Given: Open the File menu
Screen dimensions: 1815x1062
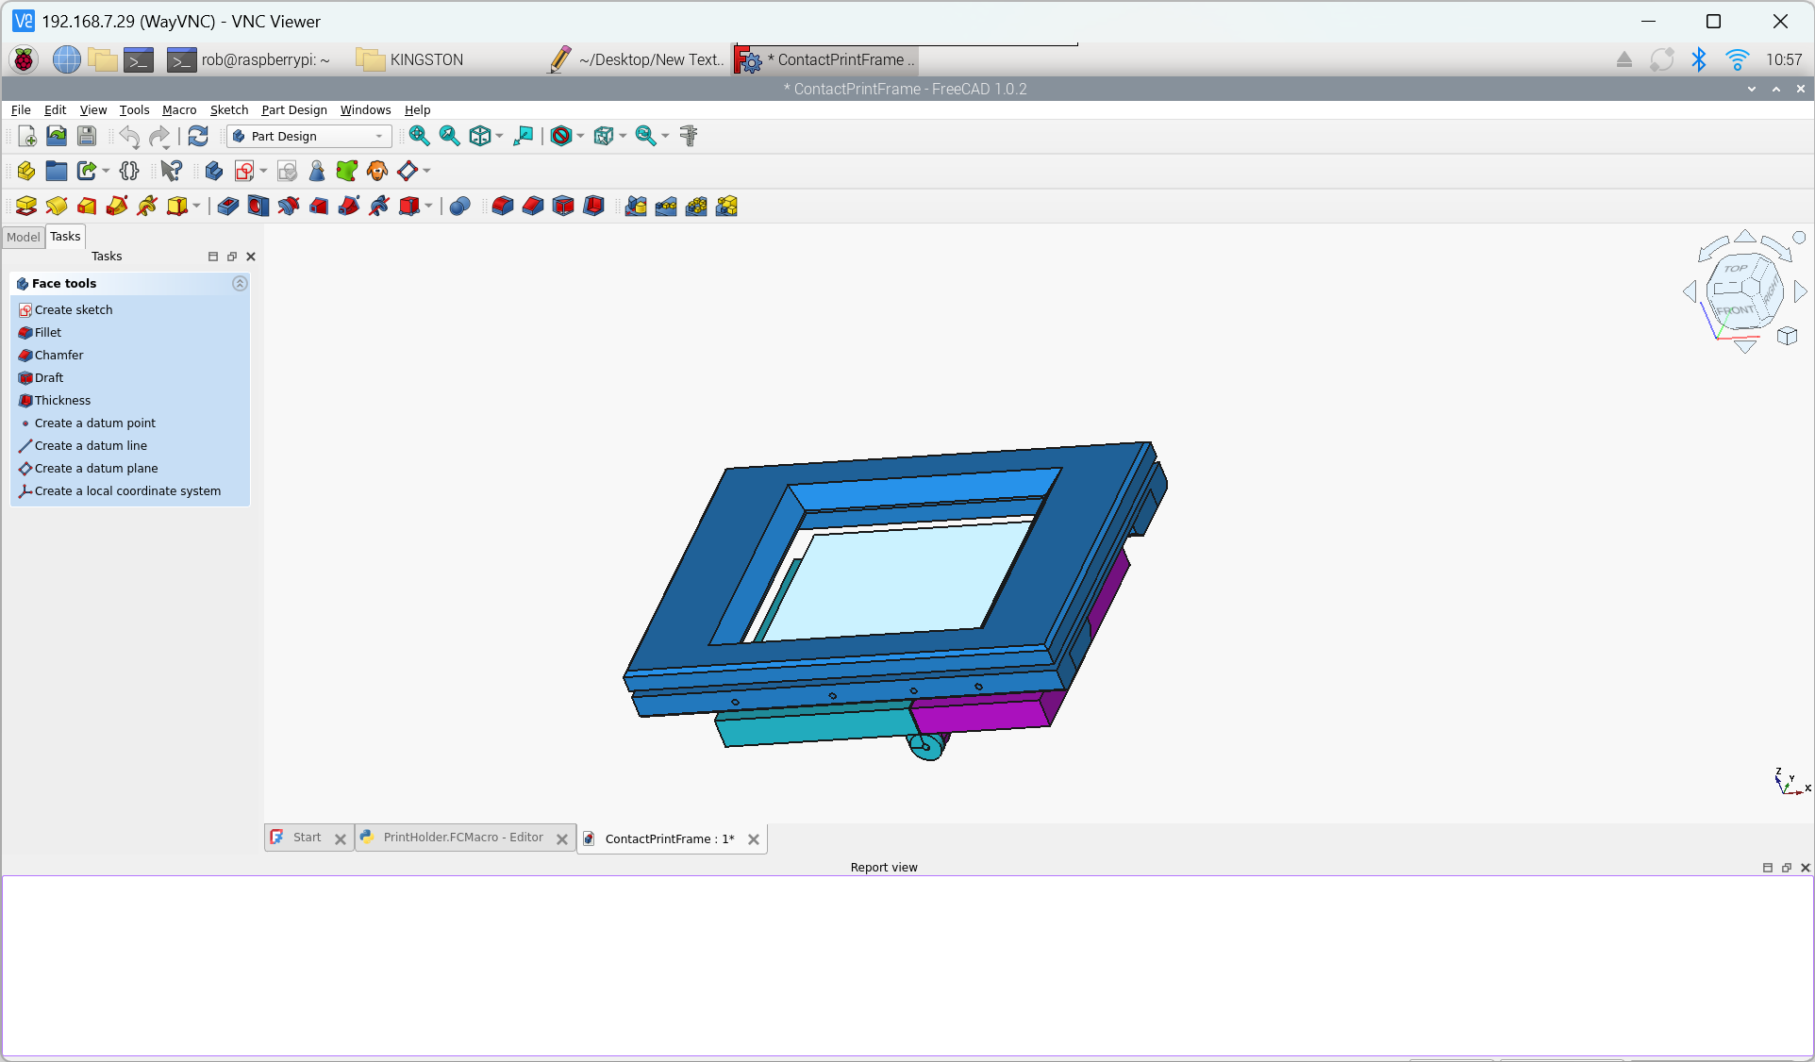Looking at the screenshot, I should tap(21, 109).
